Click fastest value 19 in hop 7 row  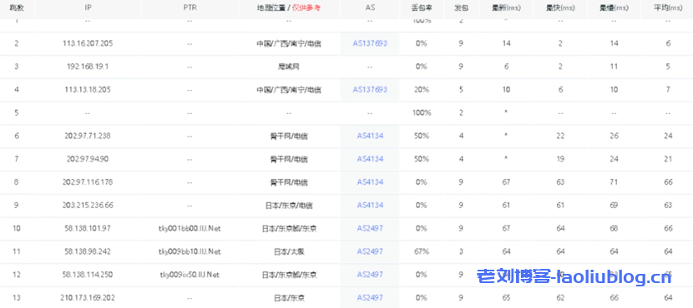[560, 159]
